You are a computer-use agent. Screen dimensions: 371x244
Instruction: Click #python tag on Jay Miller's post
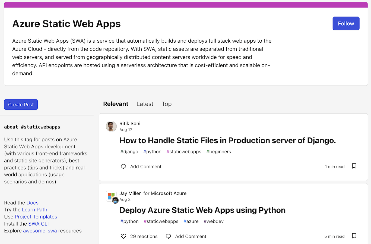(129, 221)
